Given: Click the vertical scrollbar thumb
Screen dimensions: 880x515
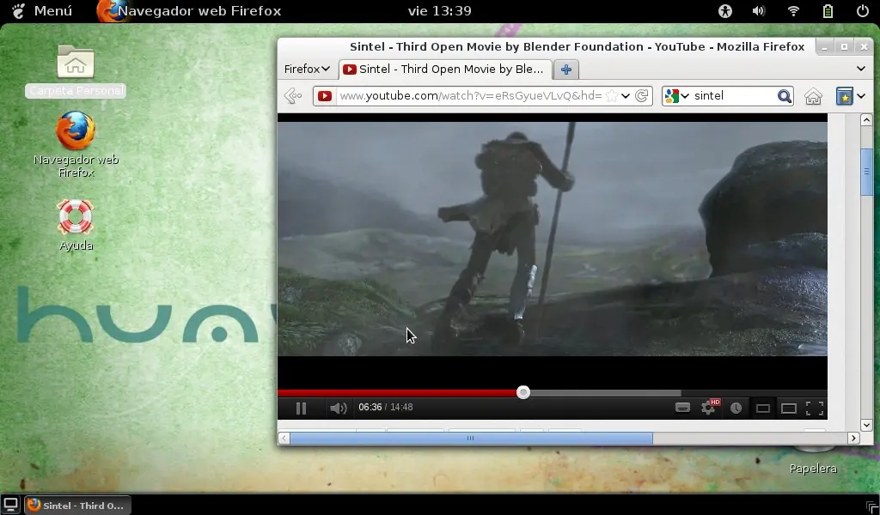Looking at the screenshot, I should point(866,172).
